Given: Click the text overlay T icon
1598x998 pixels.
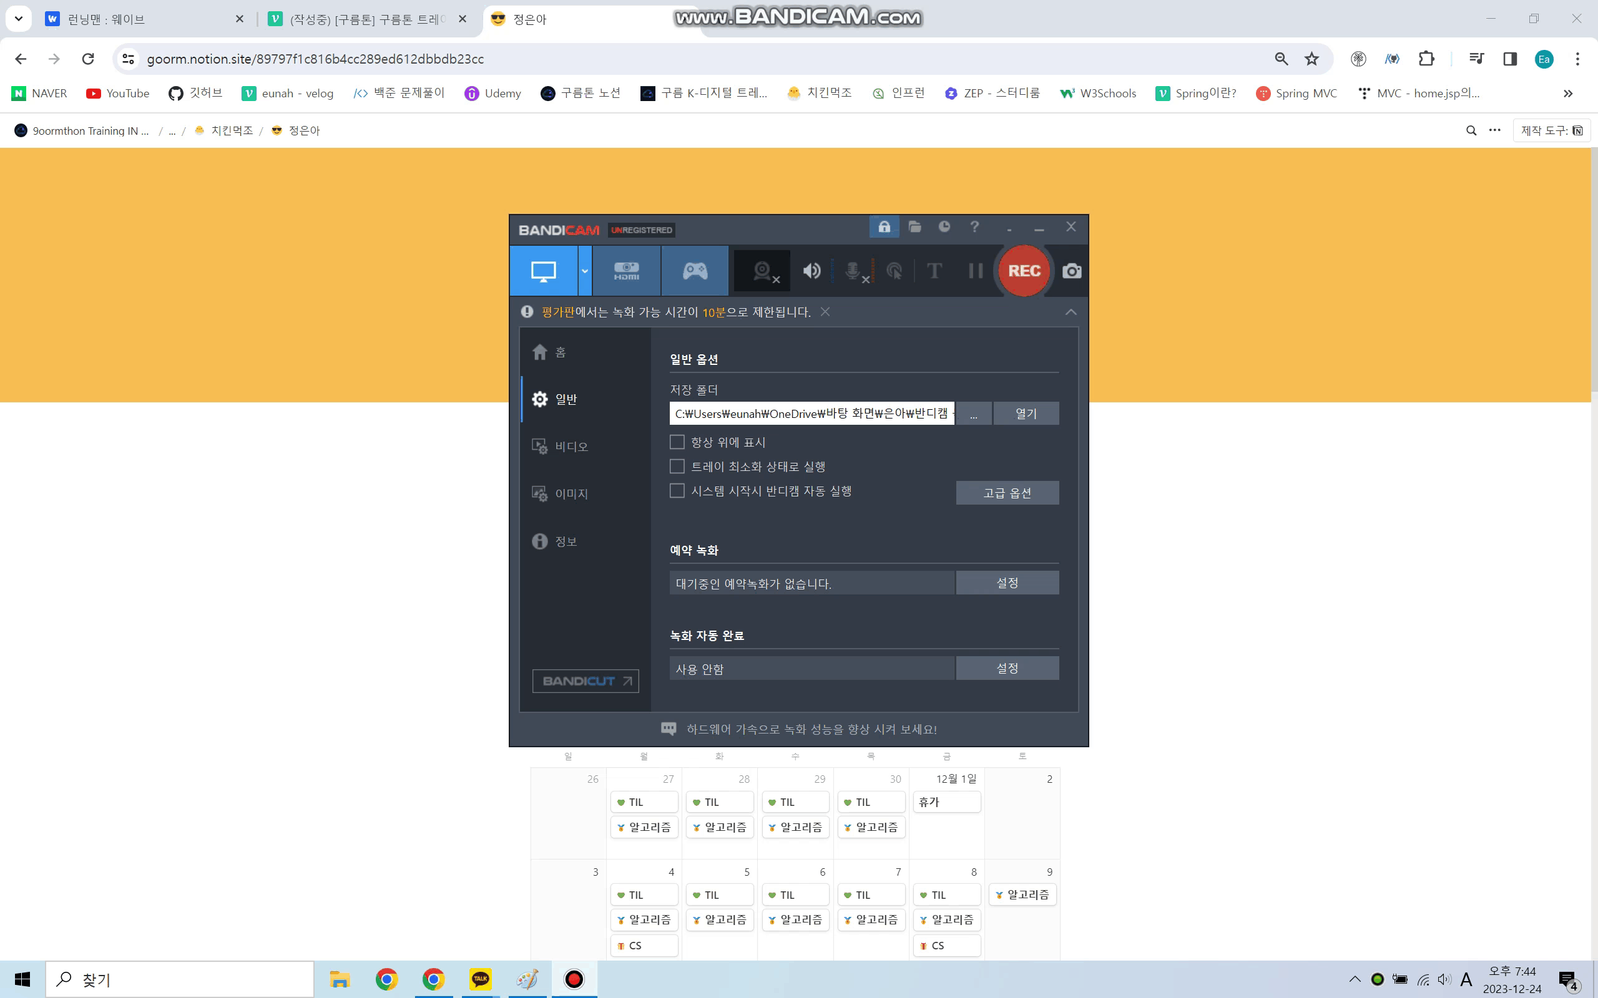Looking at the screenshot, I should [x=934, y=271].
